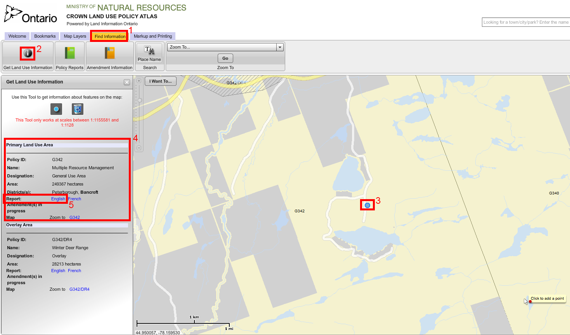The height and width of the screenshot is (335, 570).
Task: Click the coordinates readout 44.950057, -78.159530
Action: pos(158,333)
